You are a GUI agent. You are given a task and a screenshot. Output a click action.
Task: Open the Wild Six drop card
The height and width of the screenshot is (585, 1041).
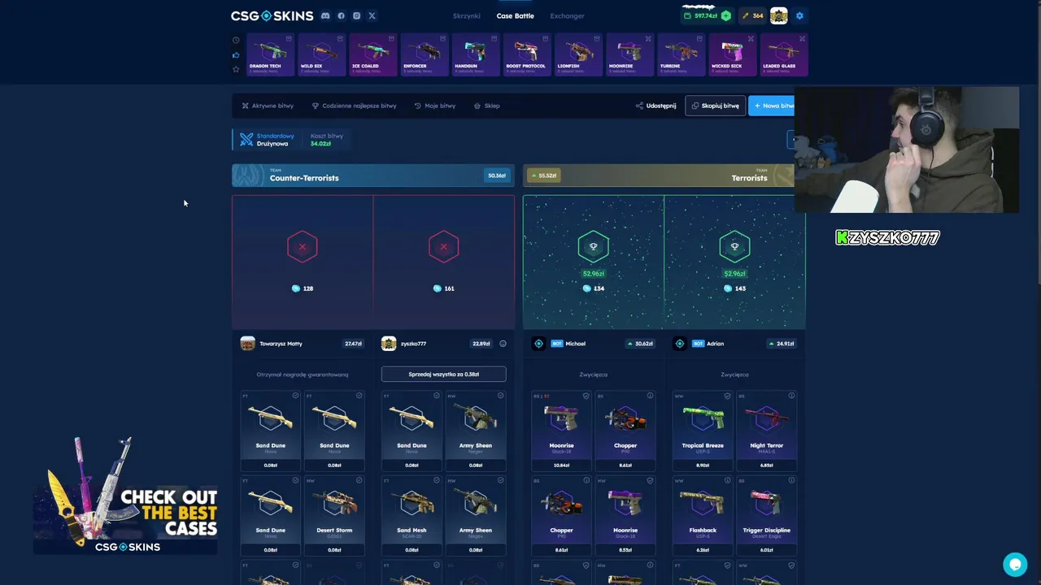[321, 54]
